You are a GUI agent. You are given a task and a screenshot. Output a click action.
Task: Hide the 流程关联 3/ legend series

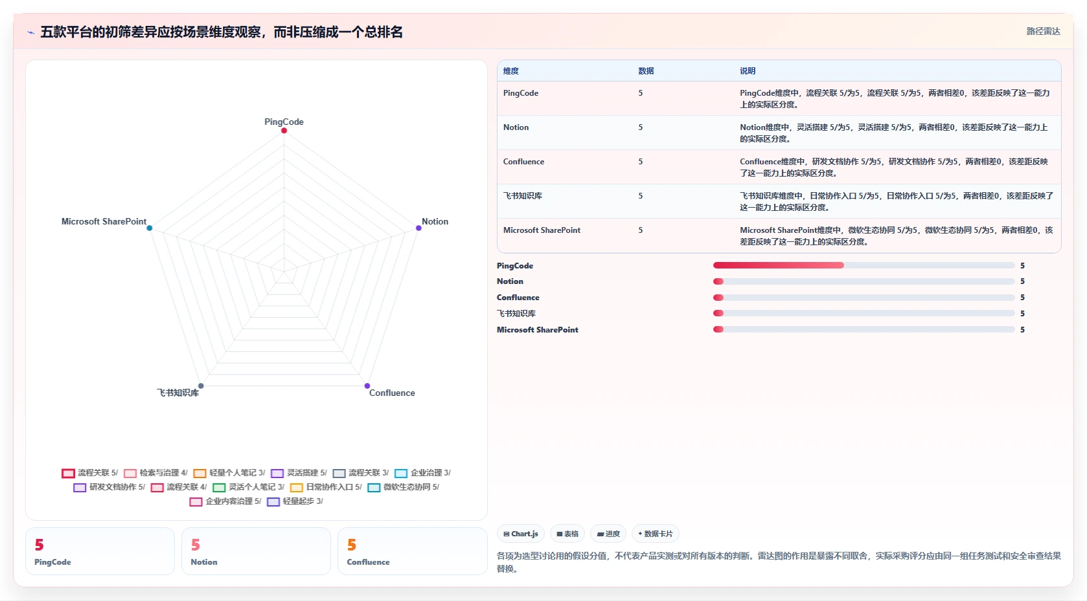coord(361,473)
